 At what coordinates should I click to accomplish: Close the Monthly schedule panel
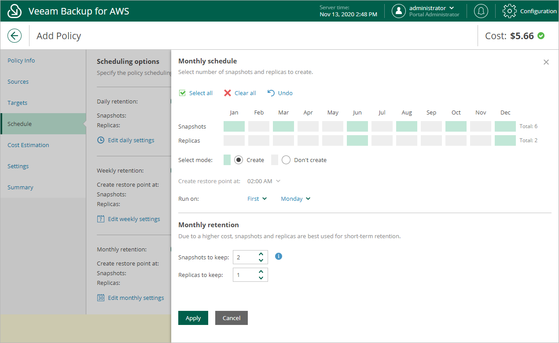point(546,62)
